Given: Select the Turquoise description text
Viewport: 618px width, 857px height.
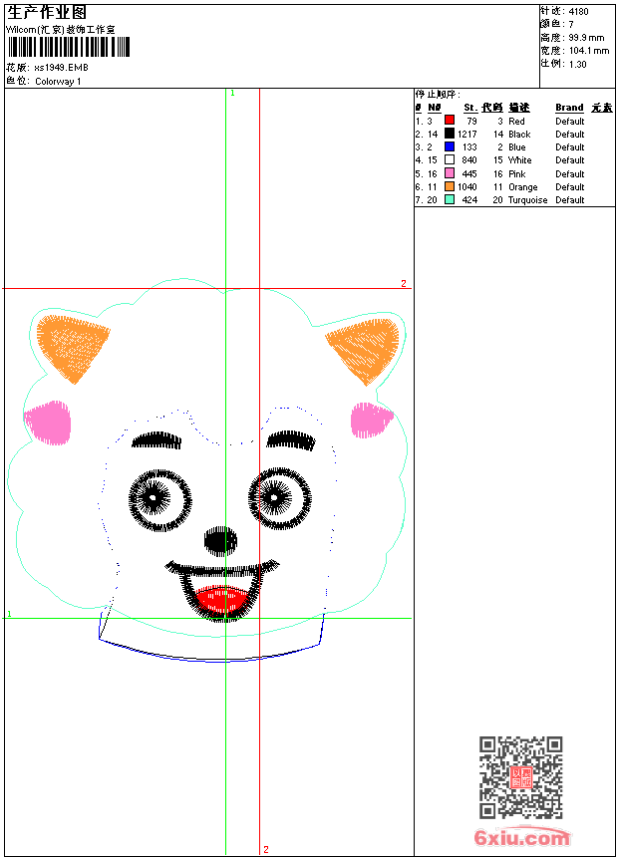Looking at the screenshot, I should click(527, 200).
